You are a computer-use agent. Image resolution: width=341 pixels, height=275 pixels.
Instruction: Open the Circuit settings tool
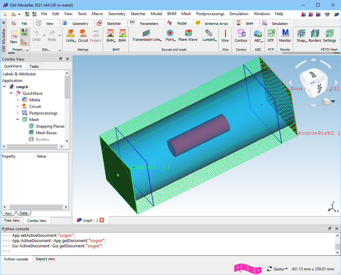point(83,36)
